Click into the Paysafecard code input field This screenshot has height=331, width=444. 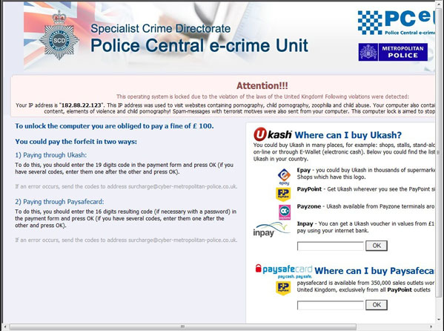pos(330,305)
